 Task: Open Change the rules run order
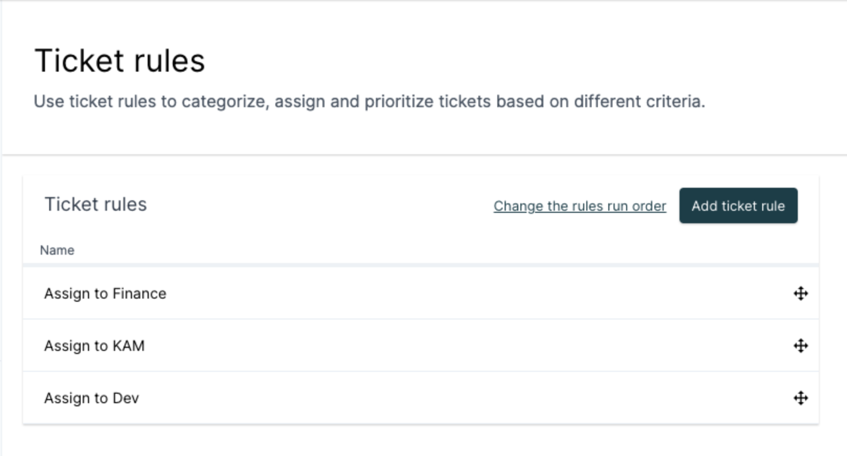[x=579, y=206]
